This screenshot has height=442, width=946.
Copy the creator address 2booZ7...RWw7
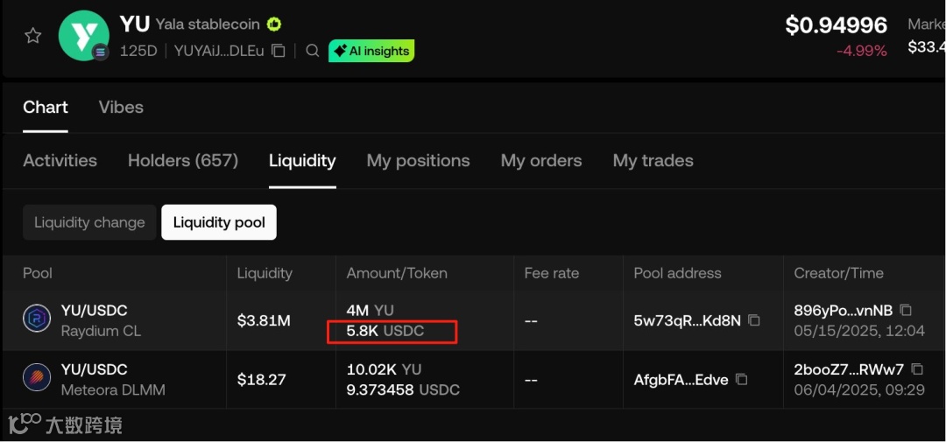[x=917, y=369]
